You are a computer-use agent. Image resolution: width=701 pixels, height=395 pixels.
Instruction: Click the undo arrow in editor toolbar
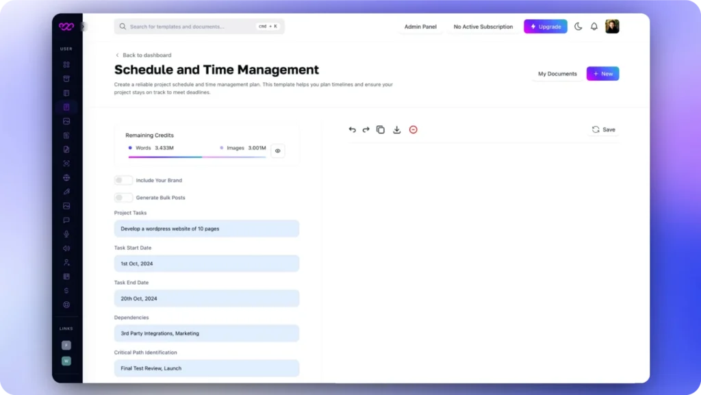coord(353,129)
